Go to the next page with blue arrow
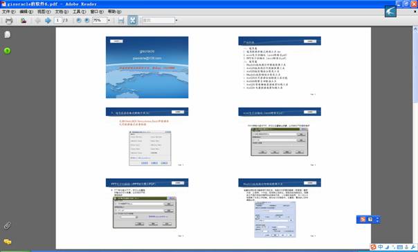This screenshot has width=418, height=252. tap(48, 21)
